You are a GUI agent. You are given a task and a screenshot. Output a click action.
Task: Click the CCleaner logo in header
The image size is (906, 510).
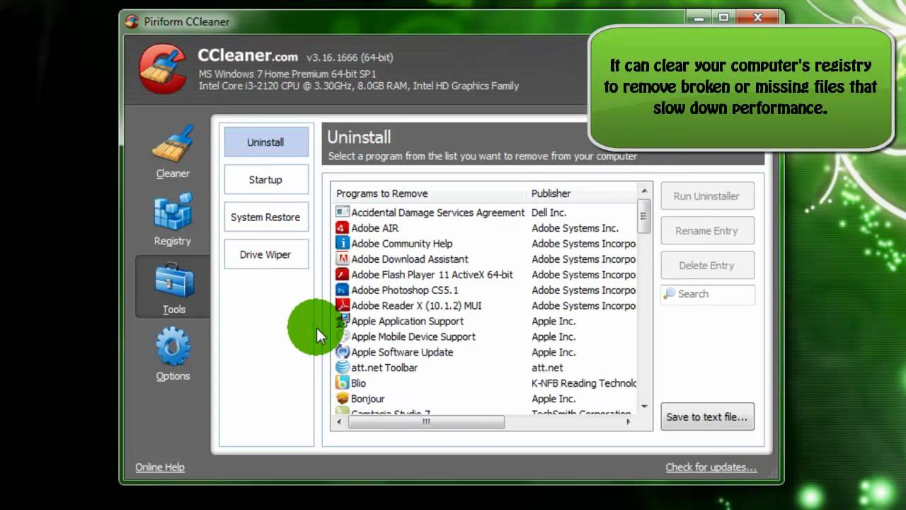coord(162,69)
